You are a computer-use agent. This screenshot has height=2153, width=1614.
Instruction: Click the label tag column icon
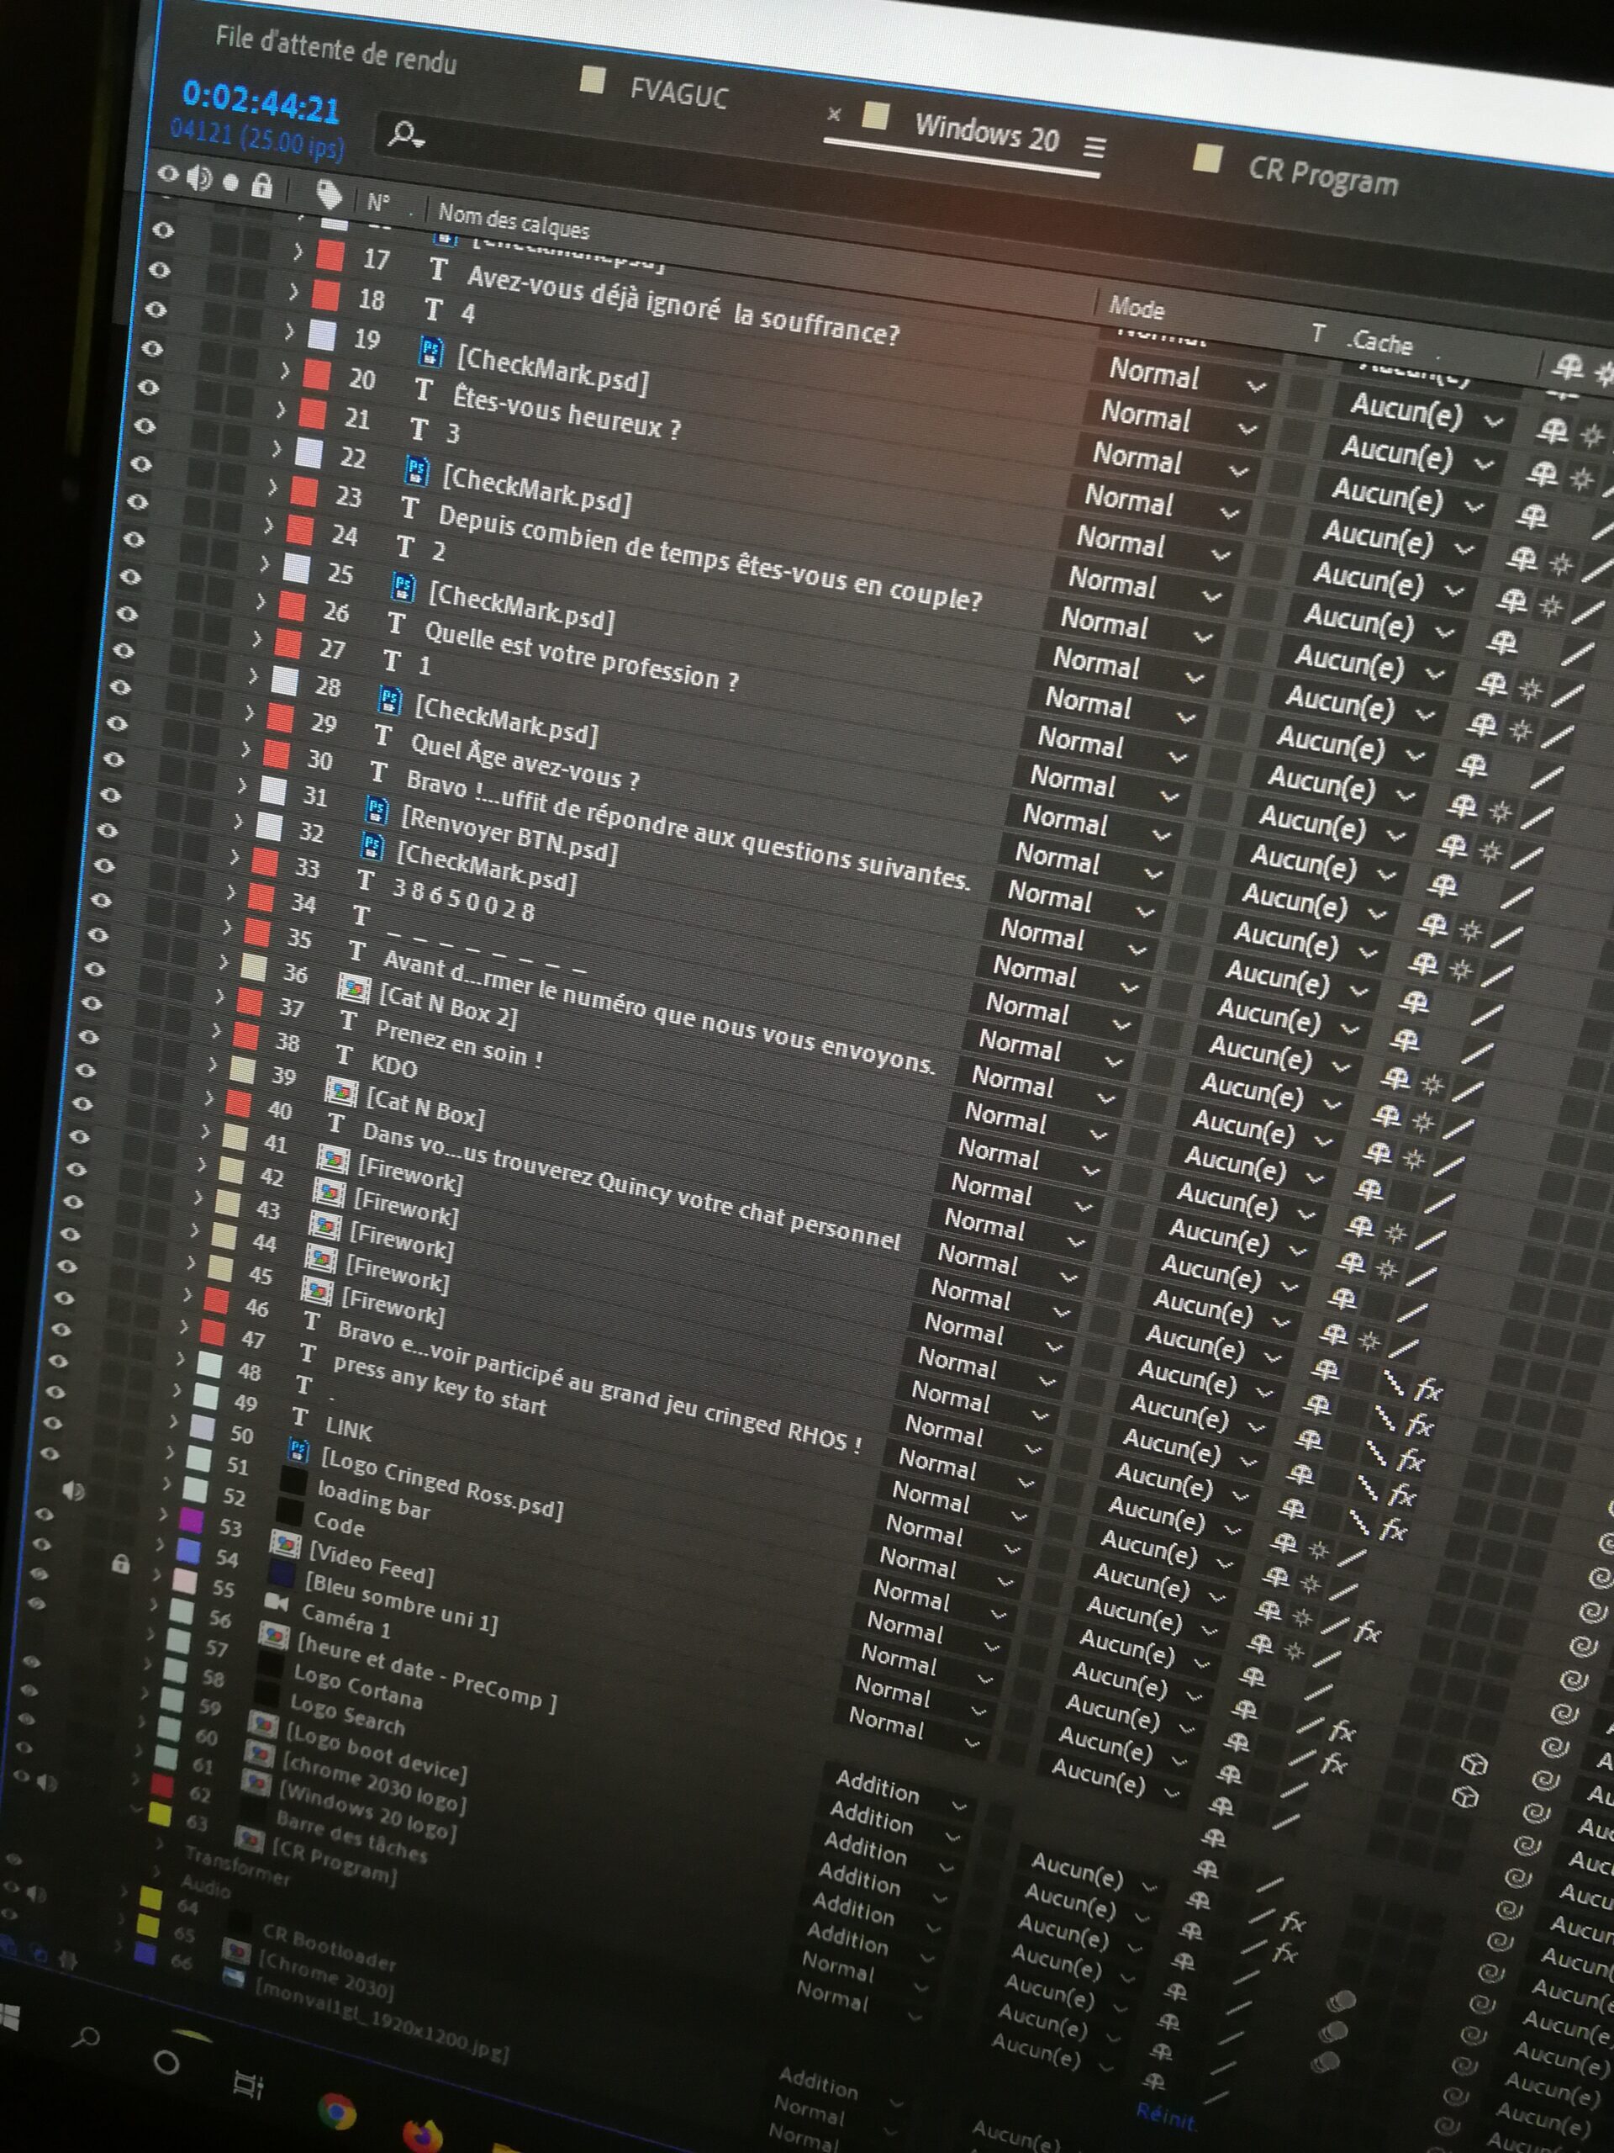tap(328, 194)
